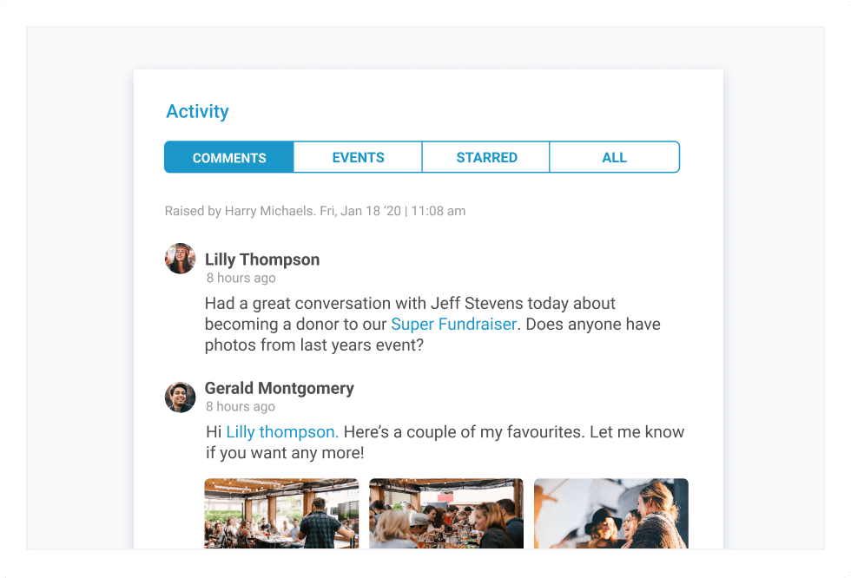851x578 pixels.
Task: Open the third photo of women laughing
Action: (x=610, y=513)
